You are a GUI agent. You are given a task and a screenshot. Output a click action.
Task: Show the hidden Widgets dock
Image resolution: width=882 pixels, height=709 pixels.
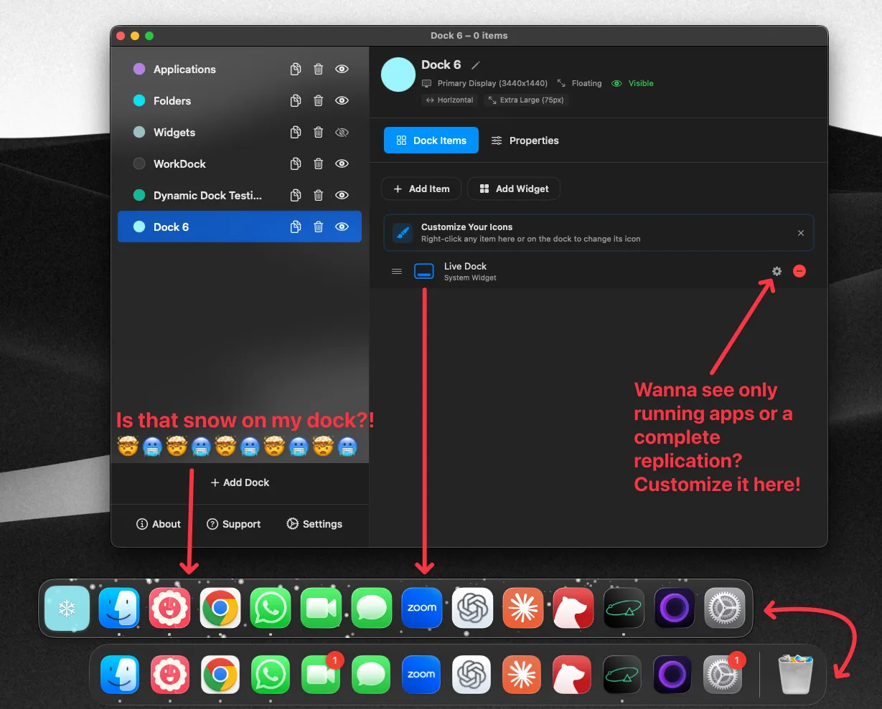point(342,133)
